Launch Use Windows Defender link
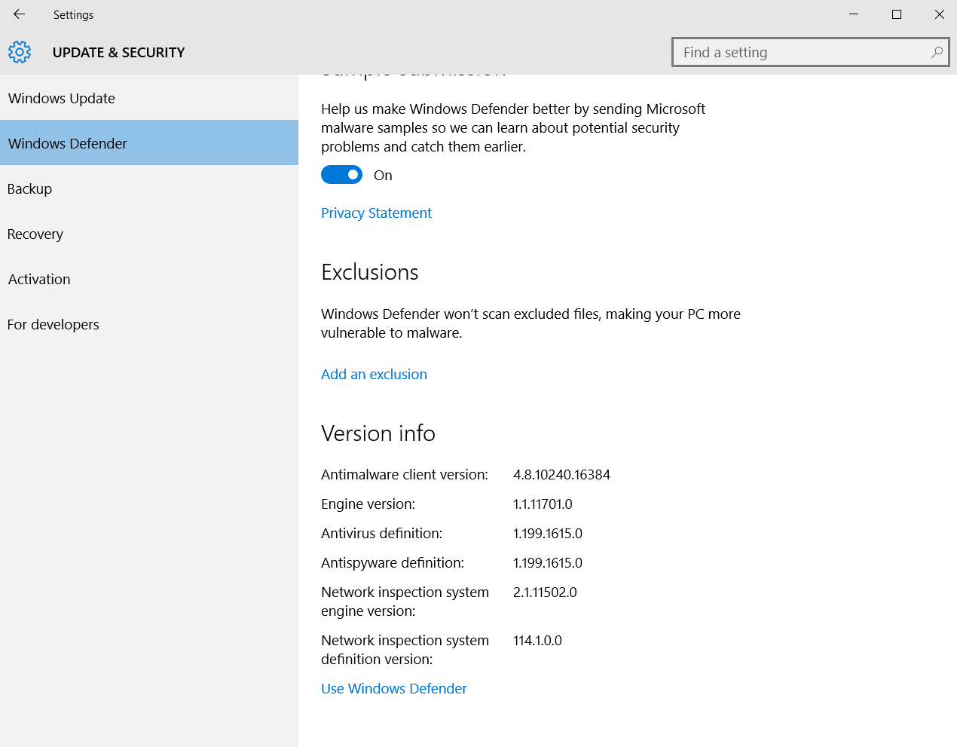Image resolution: width=957 pixels, height=747 pixels. pos(394,688)
